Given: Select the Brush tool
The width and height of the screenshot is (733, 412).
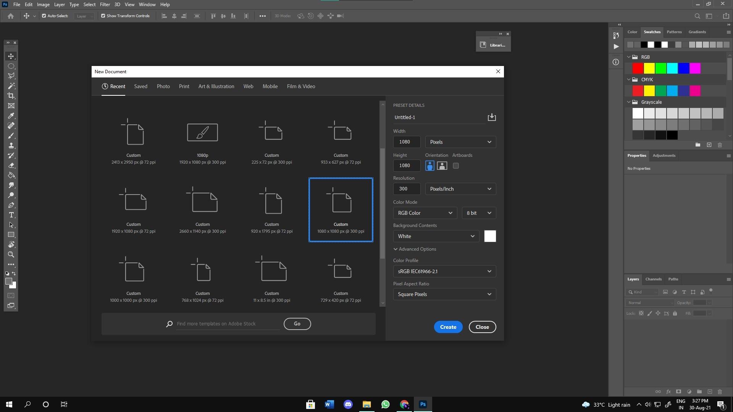Looking at the screenshot, I should click(11, 135).
